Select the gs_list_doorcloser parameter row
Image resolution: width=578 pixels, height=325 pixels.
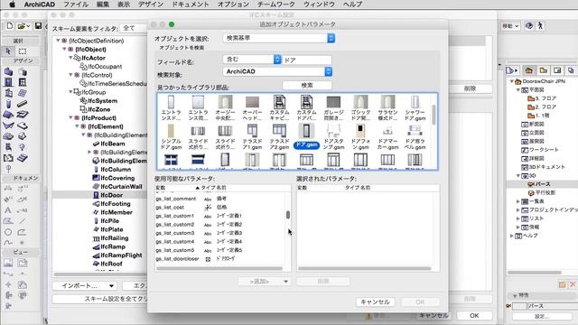[220, 259]
